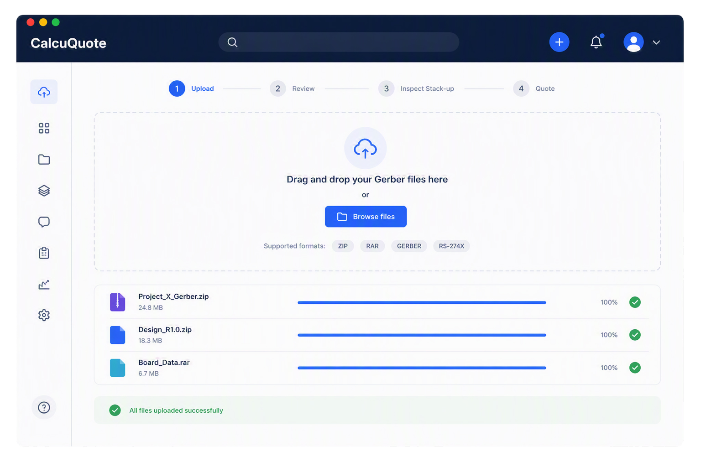The height and width of the screenshot is (467, 701).
Task: Close the window with the red button
Action: coord(31,22)
